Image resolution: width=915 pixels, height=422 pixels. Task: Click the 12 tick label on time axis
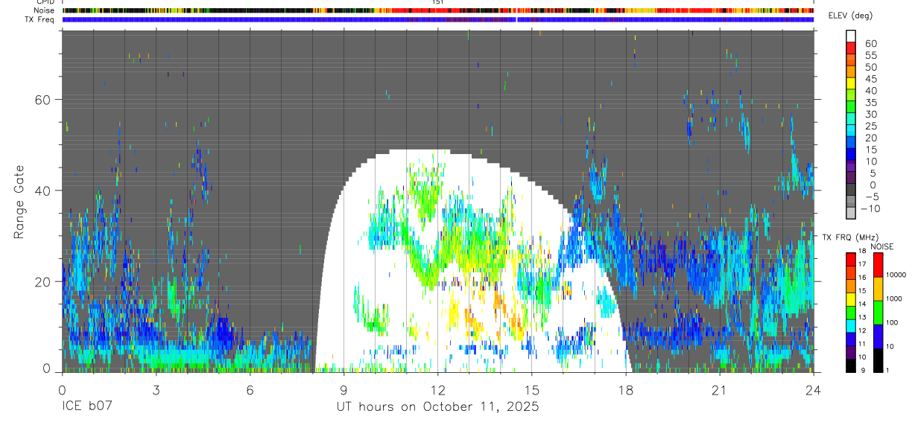click(x=437, y=390)
